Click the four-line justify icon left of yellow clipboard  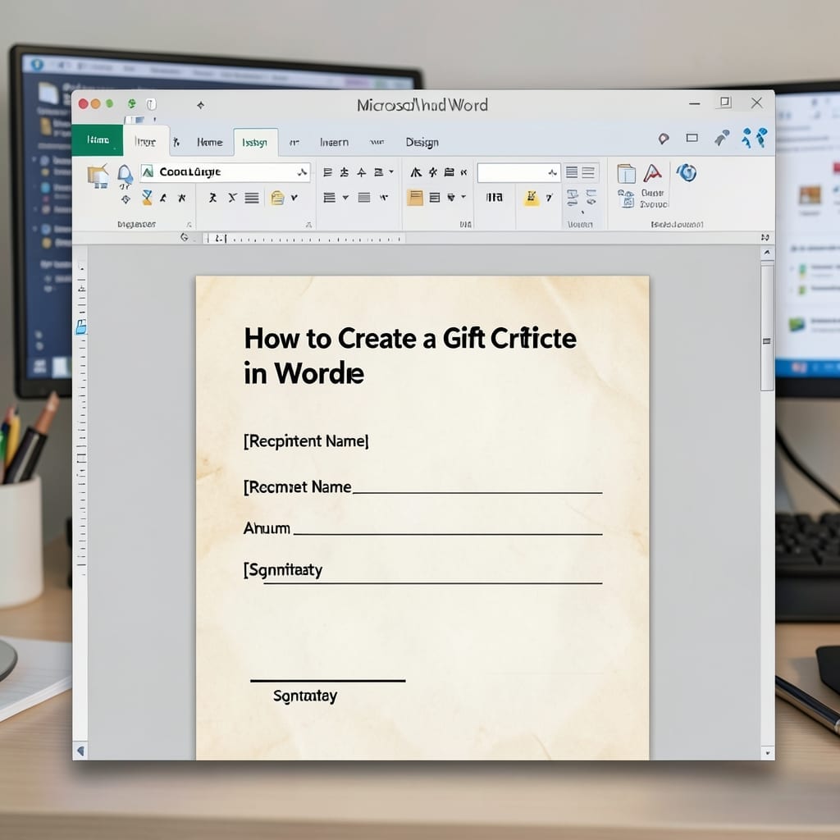tap(252, 199)
